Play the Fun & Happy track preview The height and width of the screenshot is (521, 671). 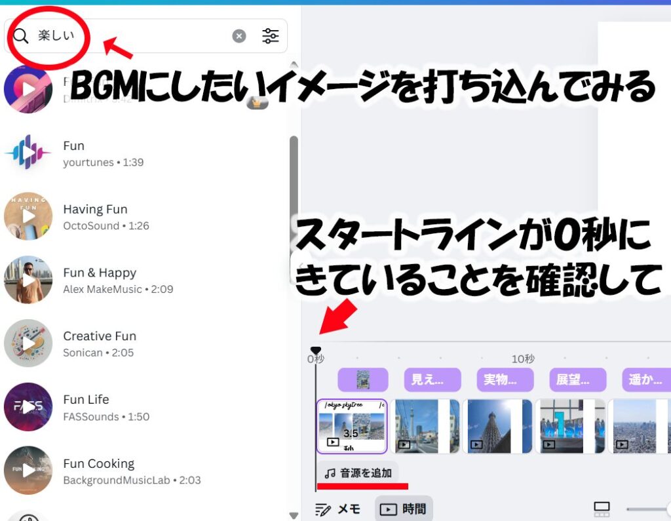click(28, 280)
